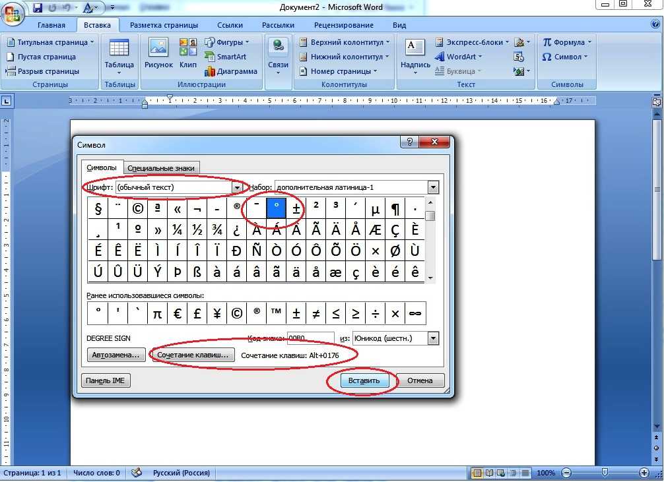Switch to Специальные знаки tab

[161, 168]
